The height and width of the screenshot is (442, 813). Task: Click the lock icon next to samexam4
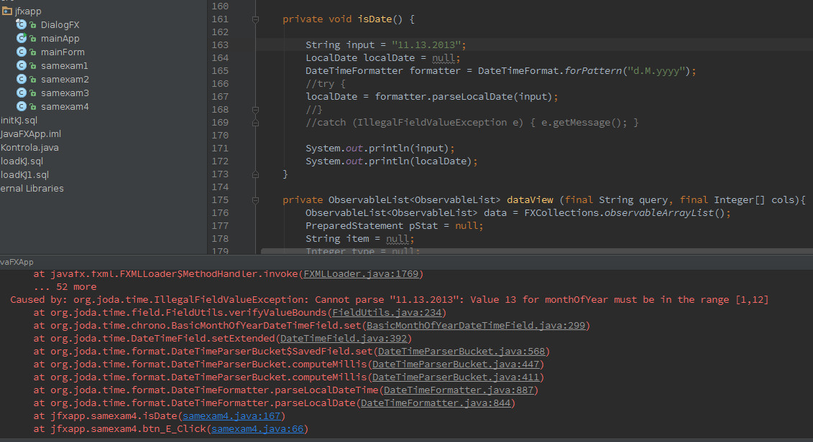coord(32,107)
